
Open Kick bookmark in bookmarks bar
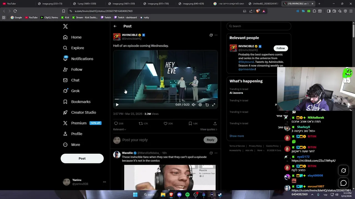click(65, 17)
